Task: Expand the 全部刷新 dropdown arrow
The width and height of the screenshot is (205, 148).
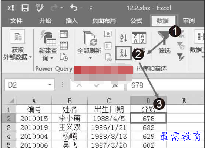Action: click(x=90, y=58)
